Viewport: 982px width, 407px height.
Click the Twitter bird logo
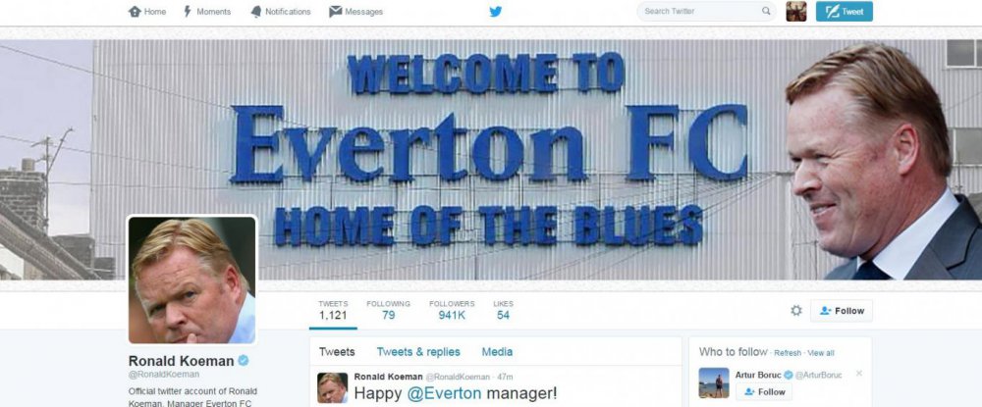495,11
